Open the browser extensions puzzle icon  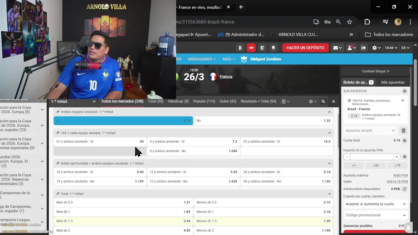pyautogui.click(x=367, y=22)
